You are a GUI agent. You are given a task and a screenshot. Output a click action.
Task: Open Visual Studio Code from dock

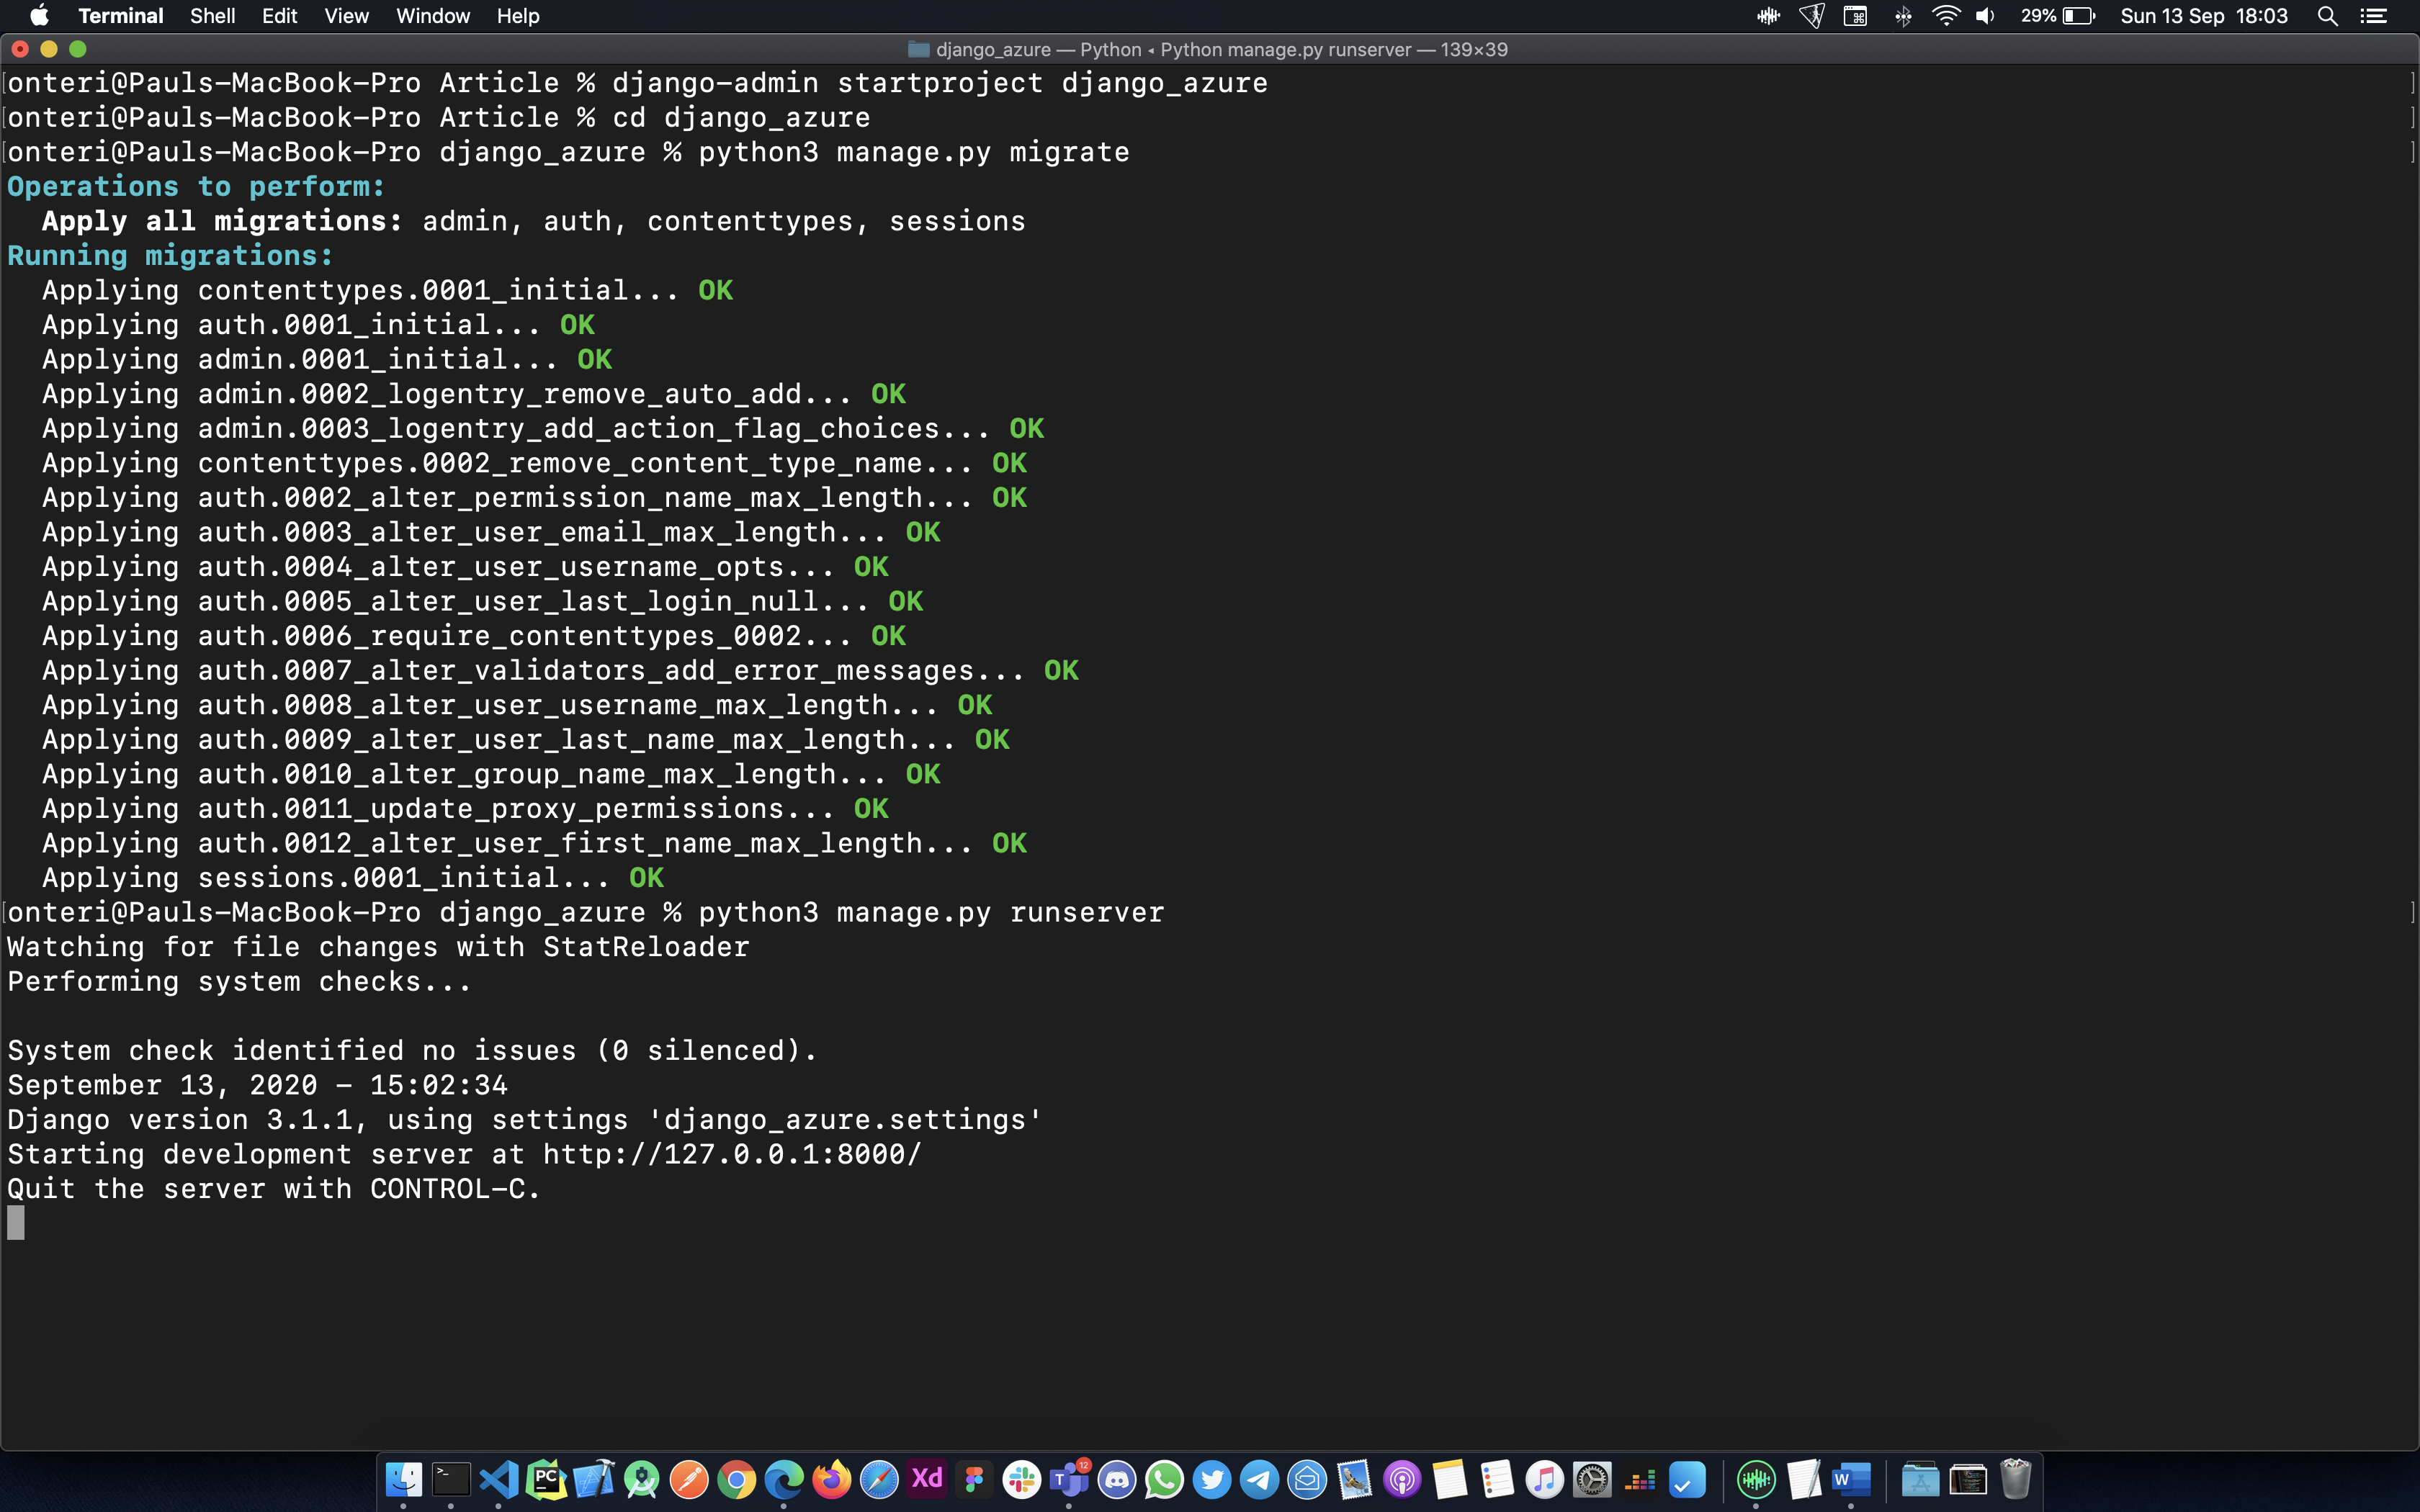pyautogui.click(x=499, y=1479)
